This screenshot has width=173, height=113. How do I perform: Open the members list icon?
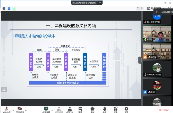pos(70,109)
